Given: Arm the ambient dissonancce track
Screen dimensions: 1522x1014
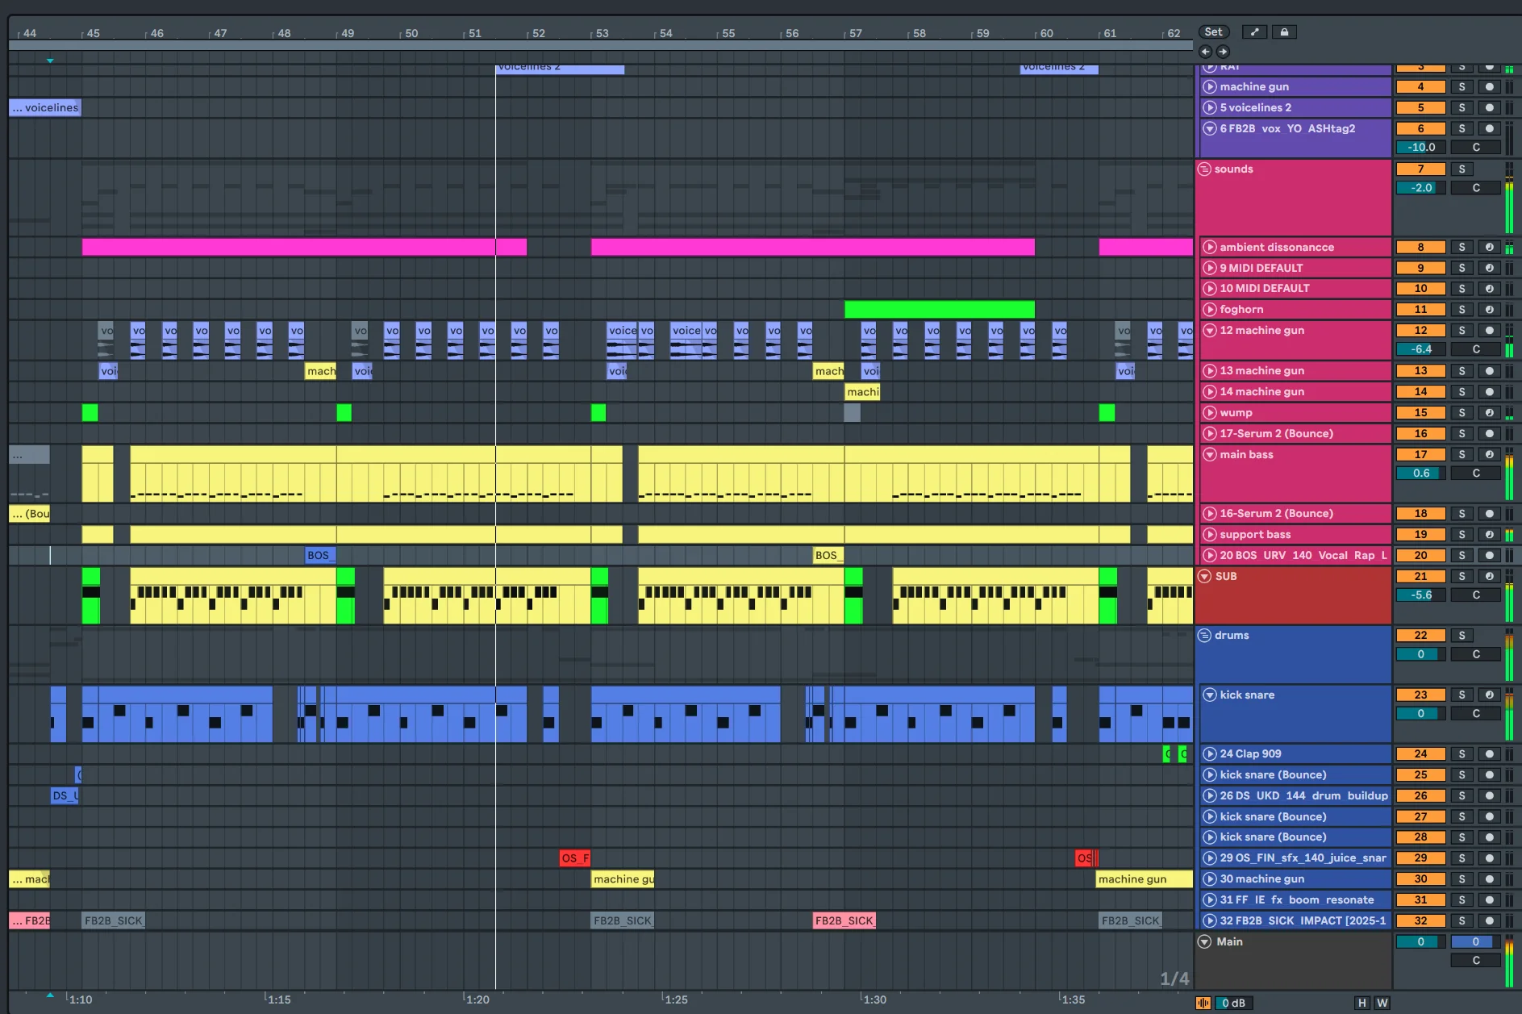Looking at the screenshot, I should pos(1489,248).
